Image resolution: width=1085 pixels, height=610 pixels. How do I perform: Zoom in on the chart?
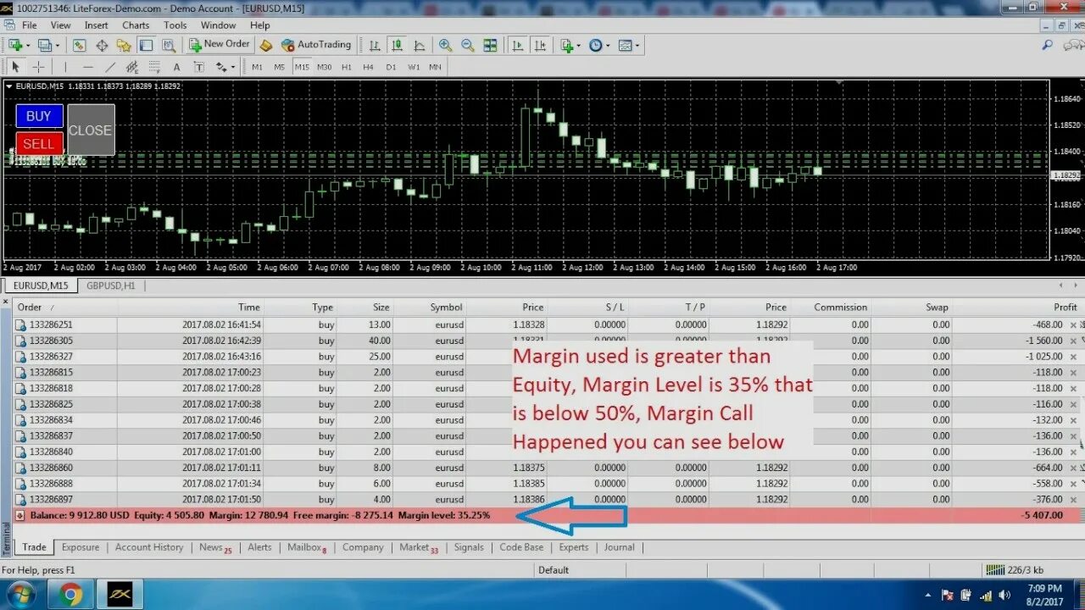pos(444,45)
